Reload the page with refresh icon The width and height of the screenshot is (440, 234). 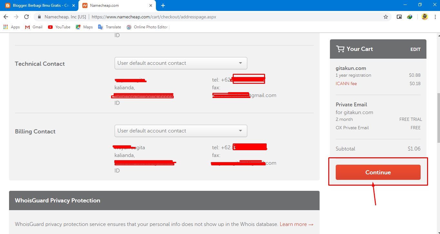point(26,17)
